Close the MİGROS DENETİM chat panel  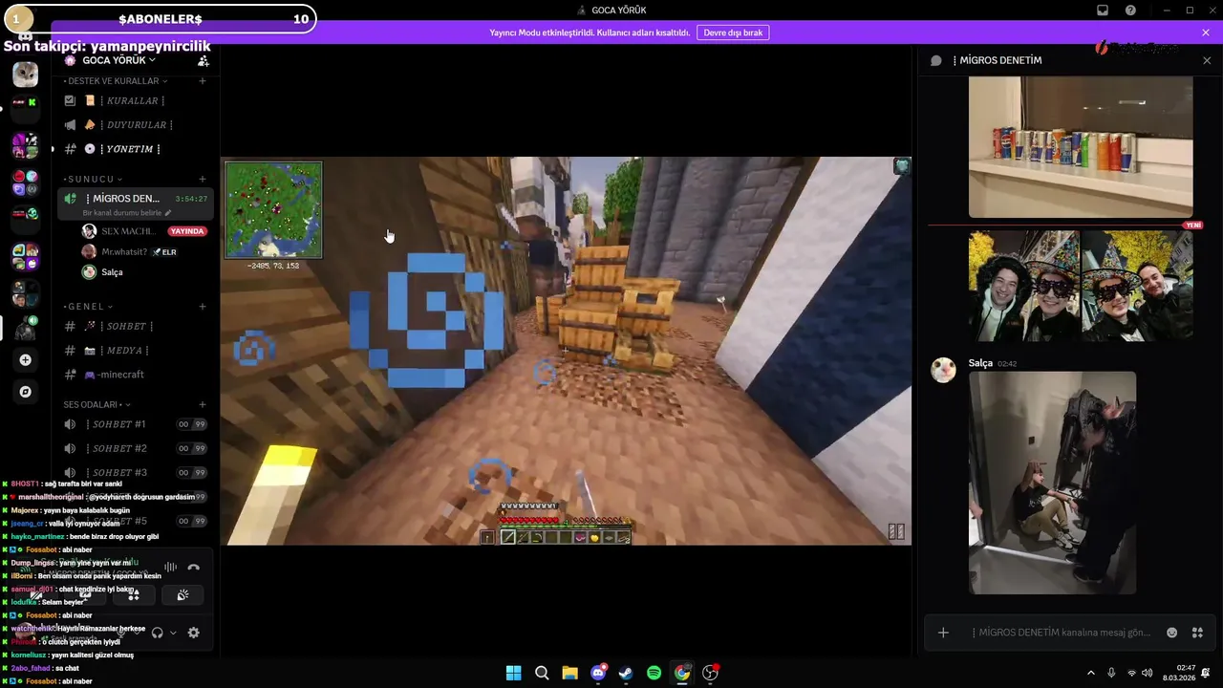(1207, 60)
